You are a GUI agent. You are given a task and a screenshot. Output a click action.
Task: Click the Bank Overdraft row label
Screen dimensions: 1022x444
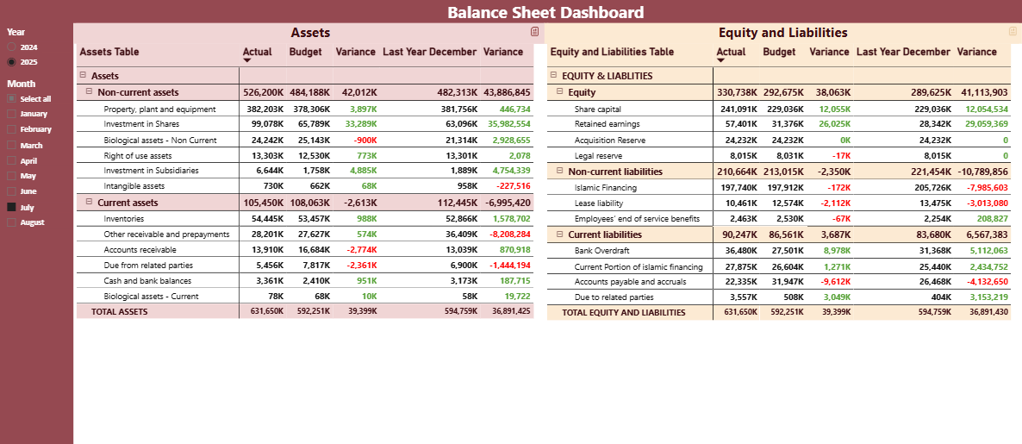pos(596,250)
